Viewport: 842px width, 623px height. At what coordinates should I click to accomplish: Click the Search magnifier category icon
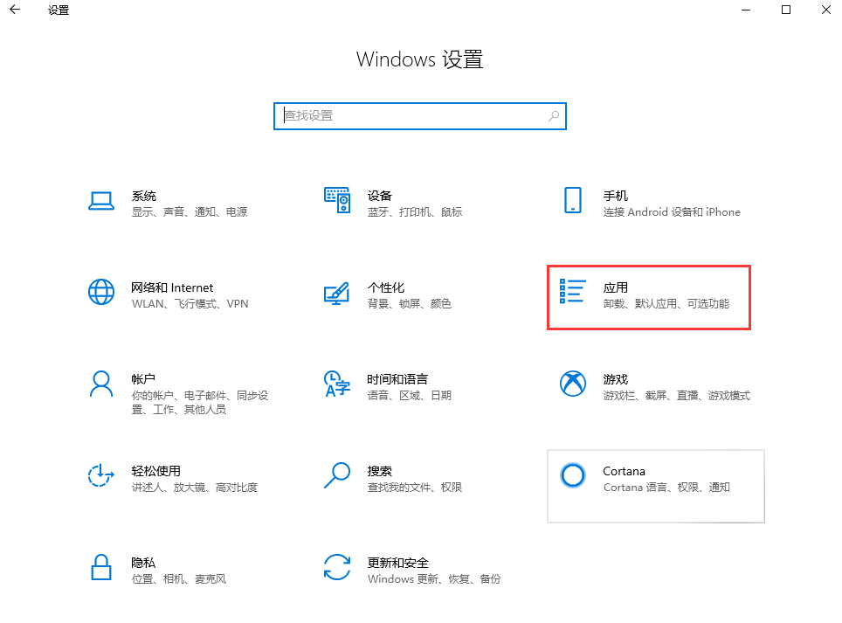[x=337, y=475]
